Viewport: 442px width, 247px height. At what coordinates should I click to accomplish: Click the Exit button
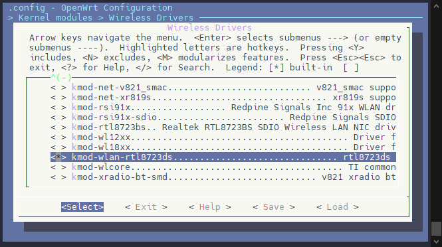146,207
